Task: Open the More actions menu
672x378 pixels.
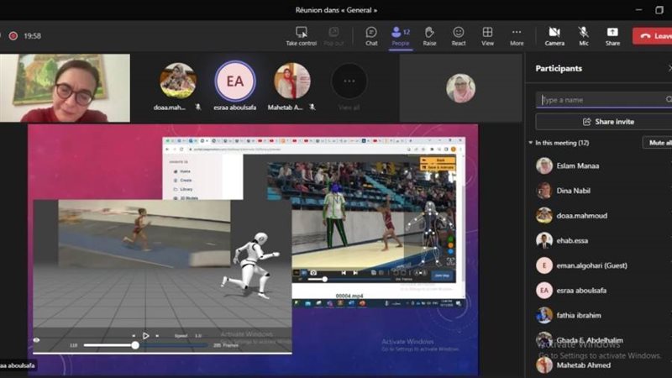Action: (517, 35)
